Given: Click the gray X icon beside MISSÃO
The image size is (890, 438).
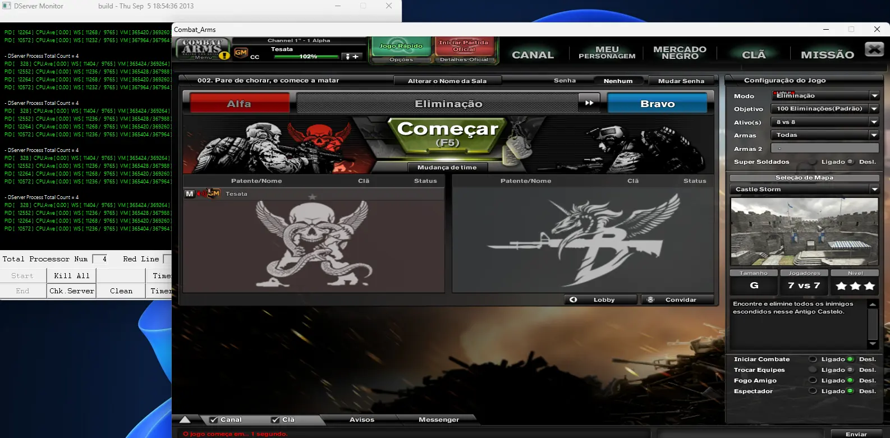Looking at the screenshot, I should coord(874,49).
